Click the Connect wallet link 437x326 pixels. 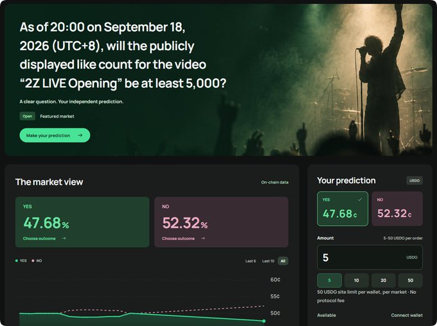pyautogui.click(x=407, y=315)
